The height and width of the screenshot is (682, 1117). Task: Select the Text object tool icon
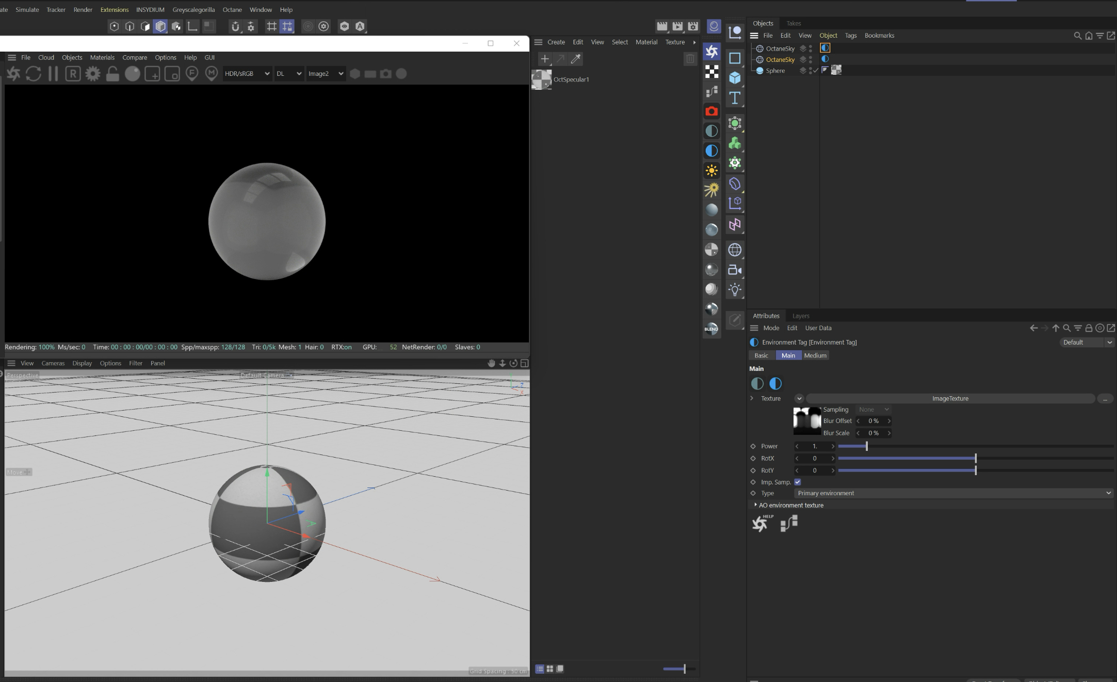[735, 98]
